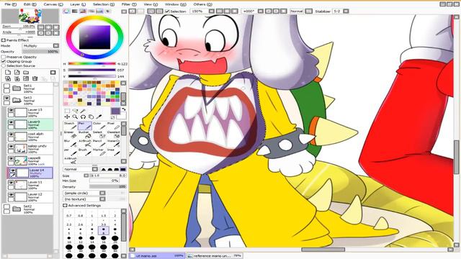Toggle visibility of Layer 14
Viewport: 461px width, 259px height.
pos(13,171)
